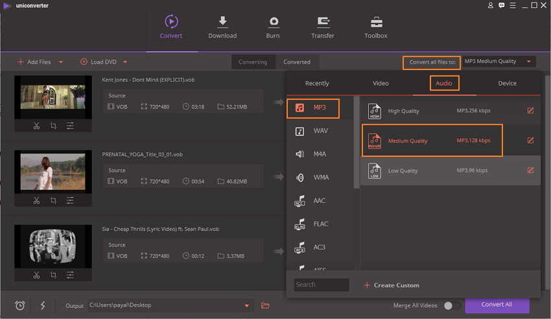The height and width of the screenshot is (319, 551).
Task: Click the Add Files button
Action: coord(34,62)
